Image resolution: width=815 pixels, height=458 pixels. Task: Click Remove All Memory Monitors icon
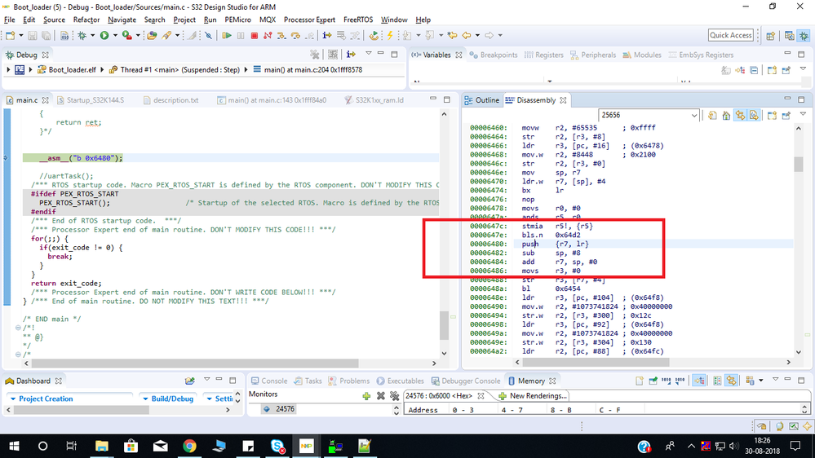(x=395, y=396)
